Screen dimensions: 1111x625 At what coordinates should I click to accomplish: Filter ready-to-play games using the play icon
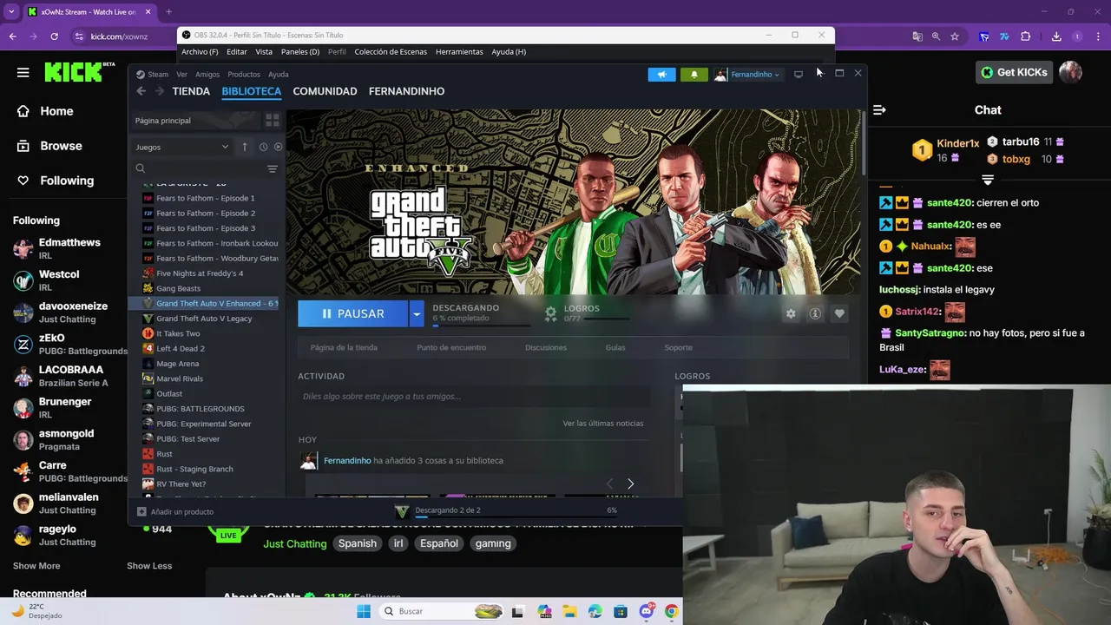click(x=278, y=147)
